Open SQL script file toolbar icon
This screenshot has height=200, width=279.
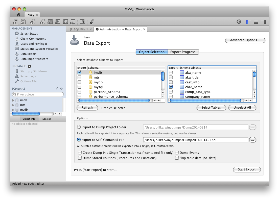tap(23, 22)
